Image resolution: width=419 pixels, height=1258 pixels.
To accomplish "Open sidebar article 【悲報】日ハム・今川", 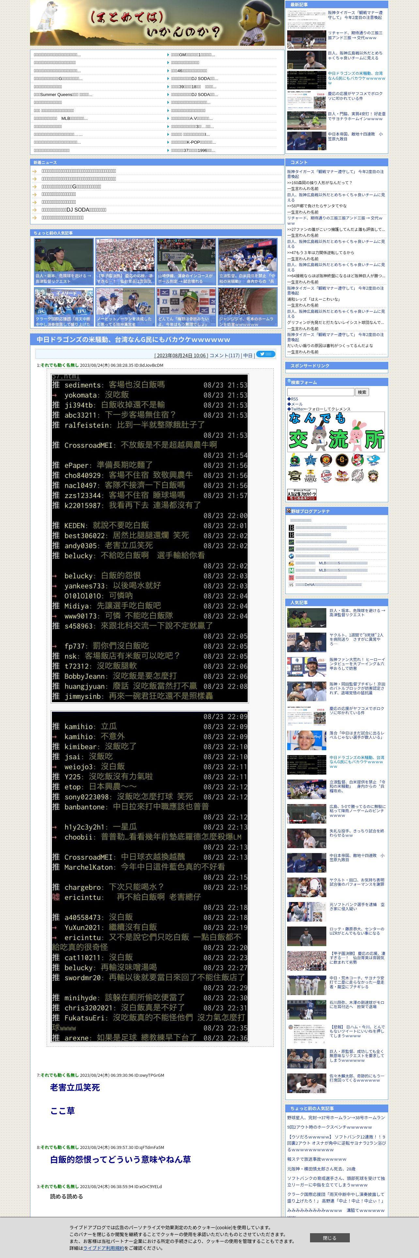I will point(357,1031).
